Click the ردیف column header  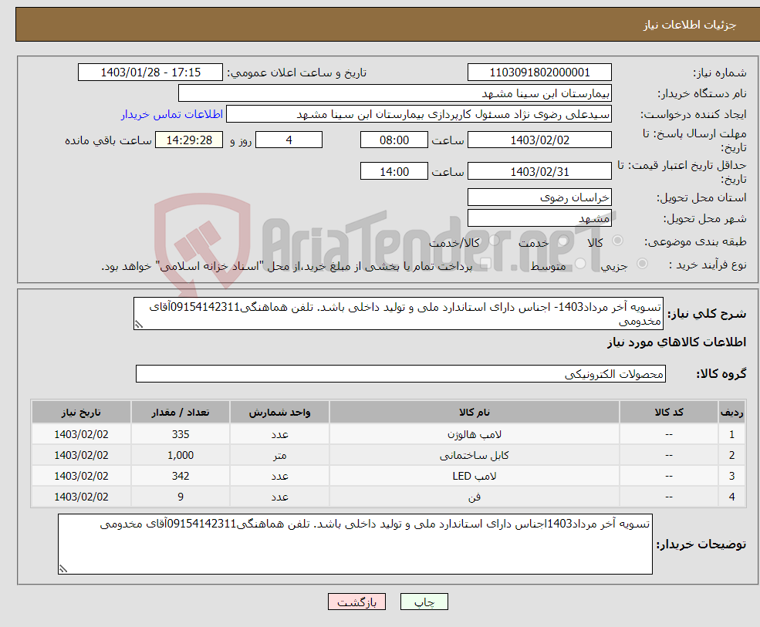(x=731, y=413)
